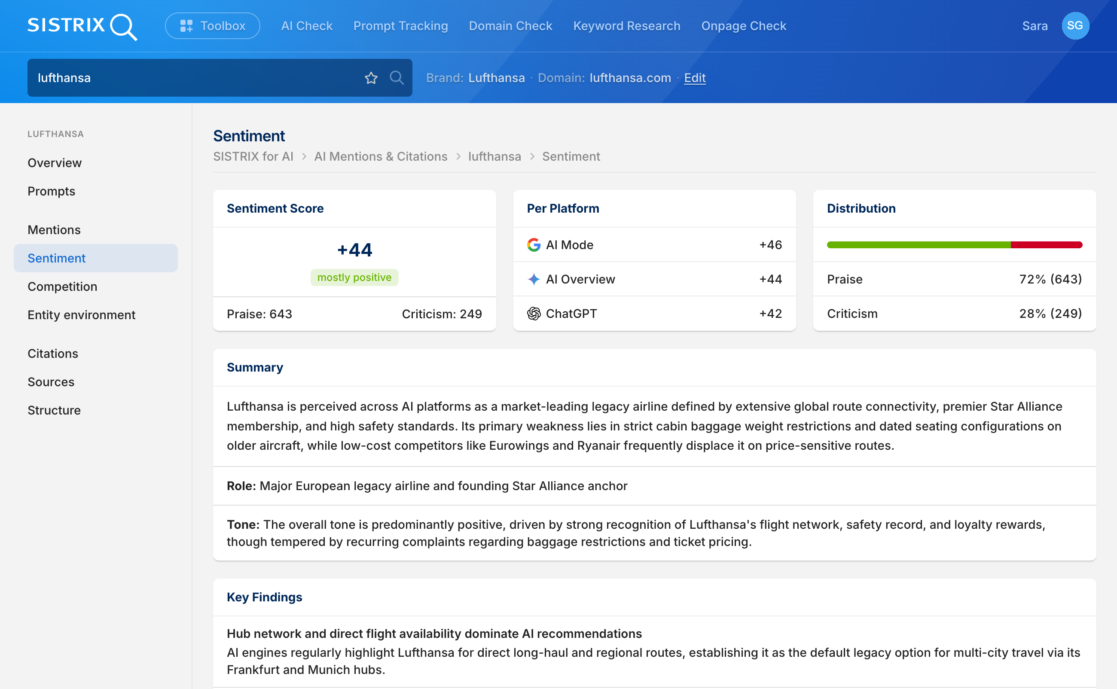Viewport: 1117px width, 689px height.
Task: Click the Sentiment Score card heading
Action: (275, 208)
